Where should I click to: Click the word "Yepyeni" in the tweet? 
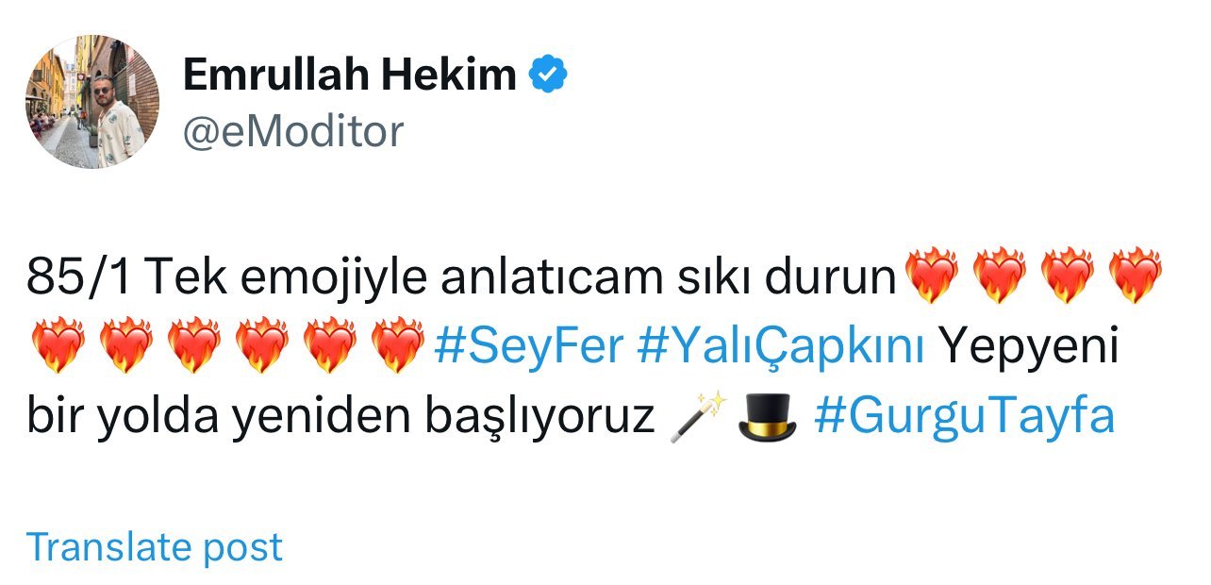click(x=1030, y=348)
